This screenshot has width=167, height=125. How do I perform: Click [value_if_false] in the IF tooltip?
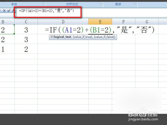pyautogui.click(x=104, y=37)
